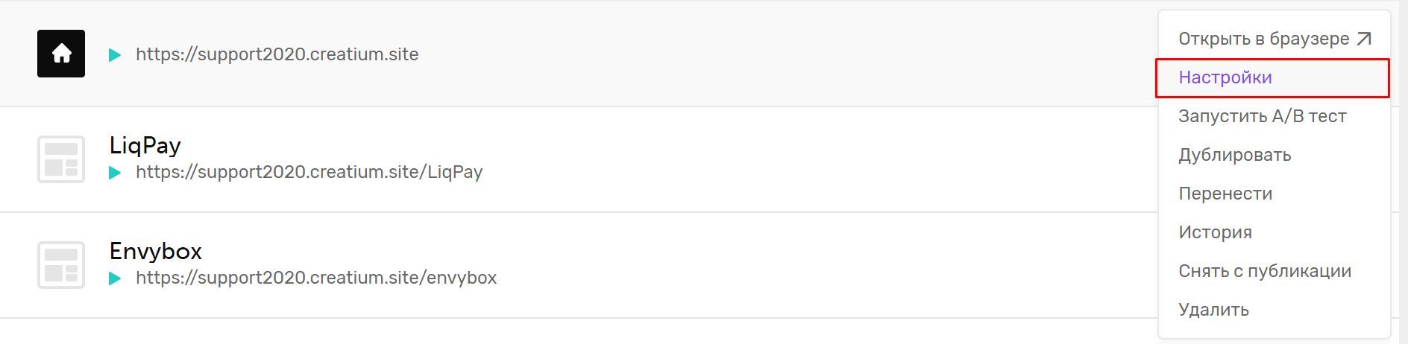Image resolution: width=1408 pixels, height=344 pixels.
Task: Click teal triangle beside the envybox URL
Action: 115,278
